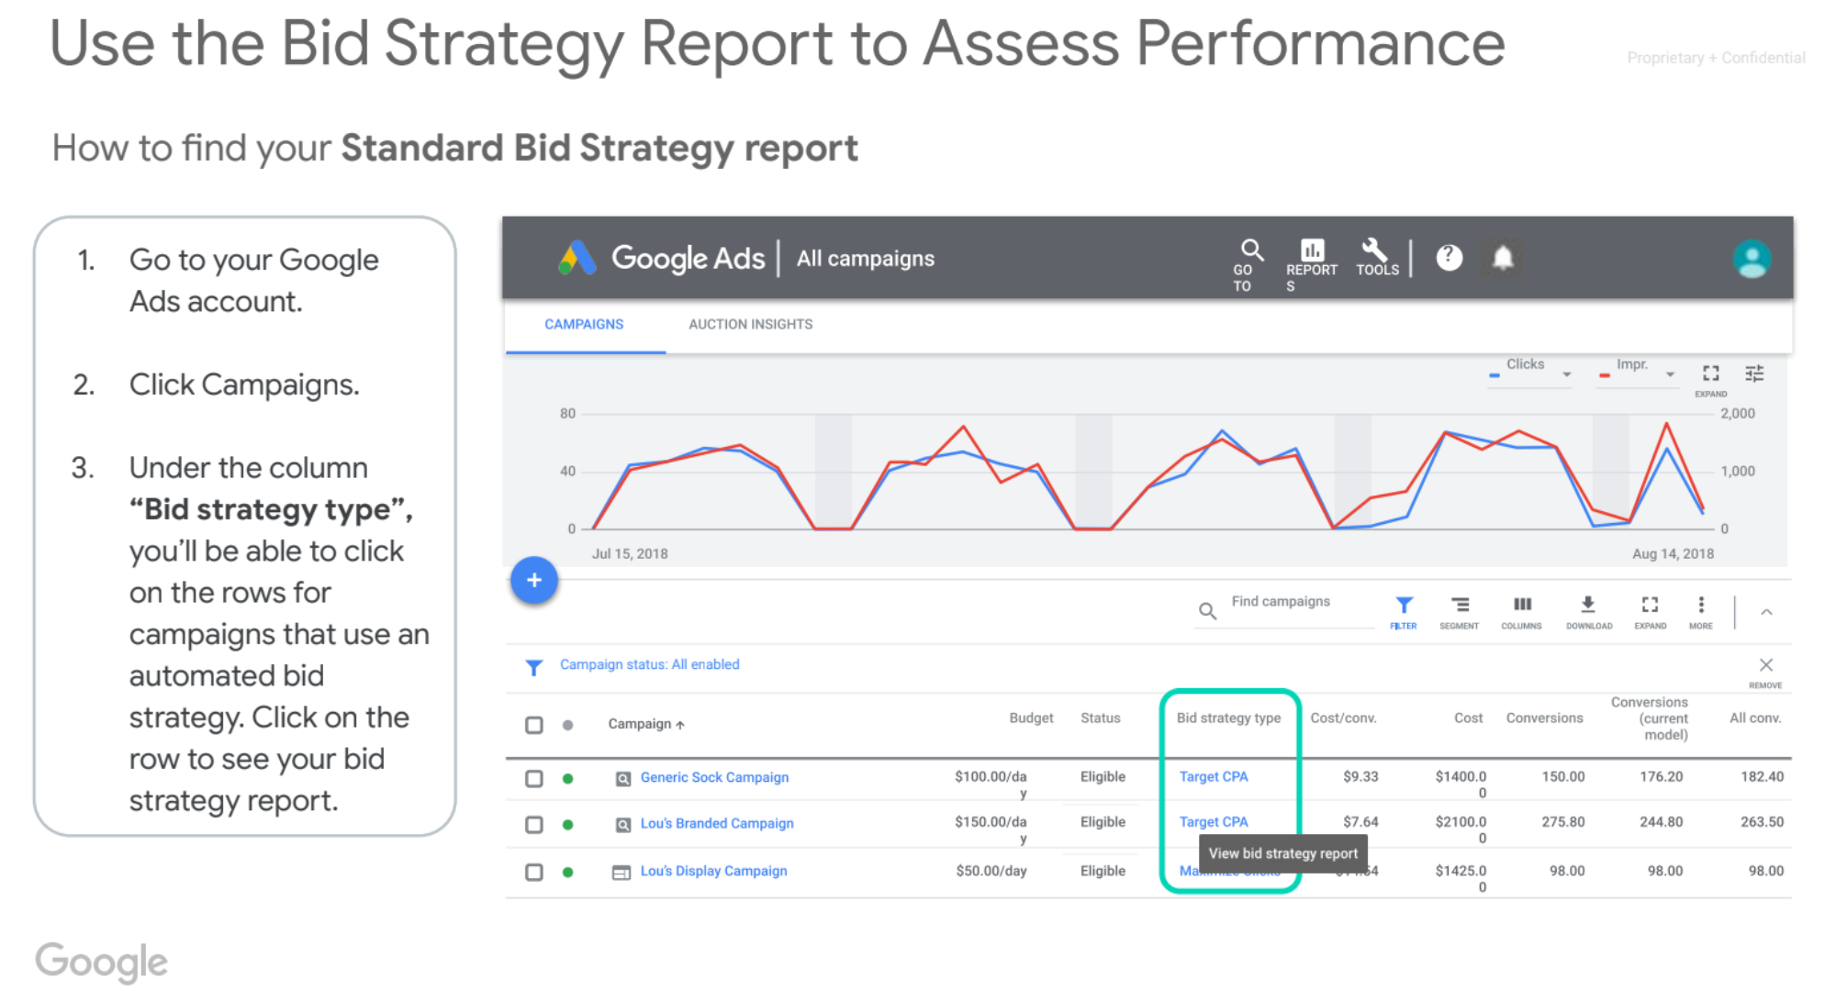Image resolution: width=1825 pixels, height=991 pixels.
Task: Click the blue Clicks legend color line
Action: (1495, 375)
